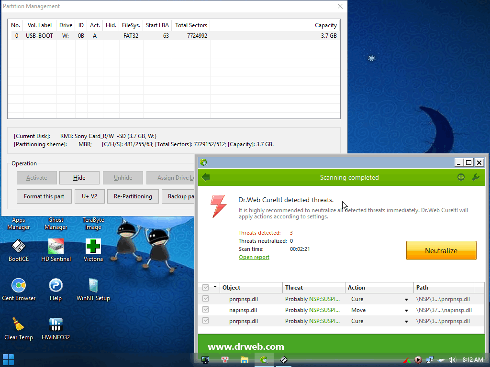The image size is (490, 367).
Task: Launch WinNT Setup desktop icon
Action: click(x=93, y=290)
